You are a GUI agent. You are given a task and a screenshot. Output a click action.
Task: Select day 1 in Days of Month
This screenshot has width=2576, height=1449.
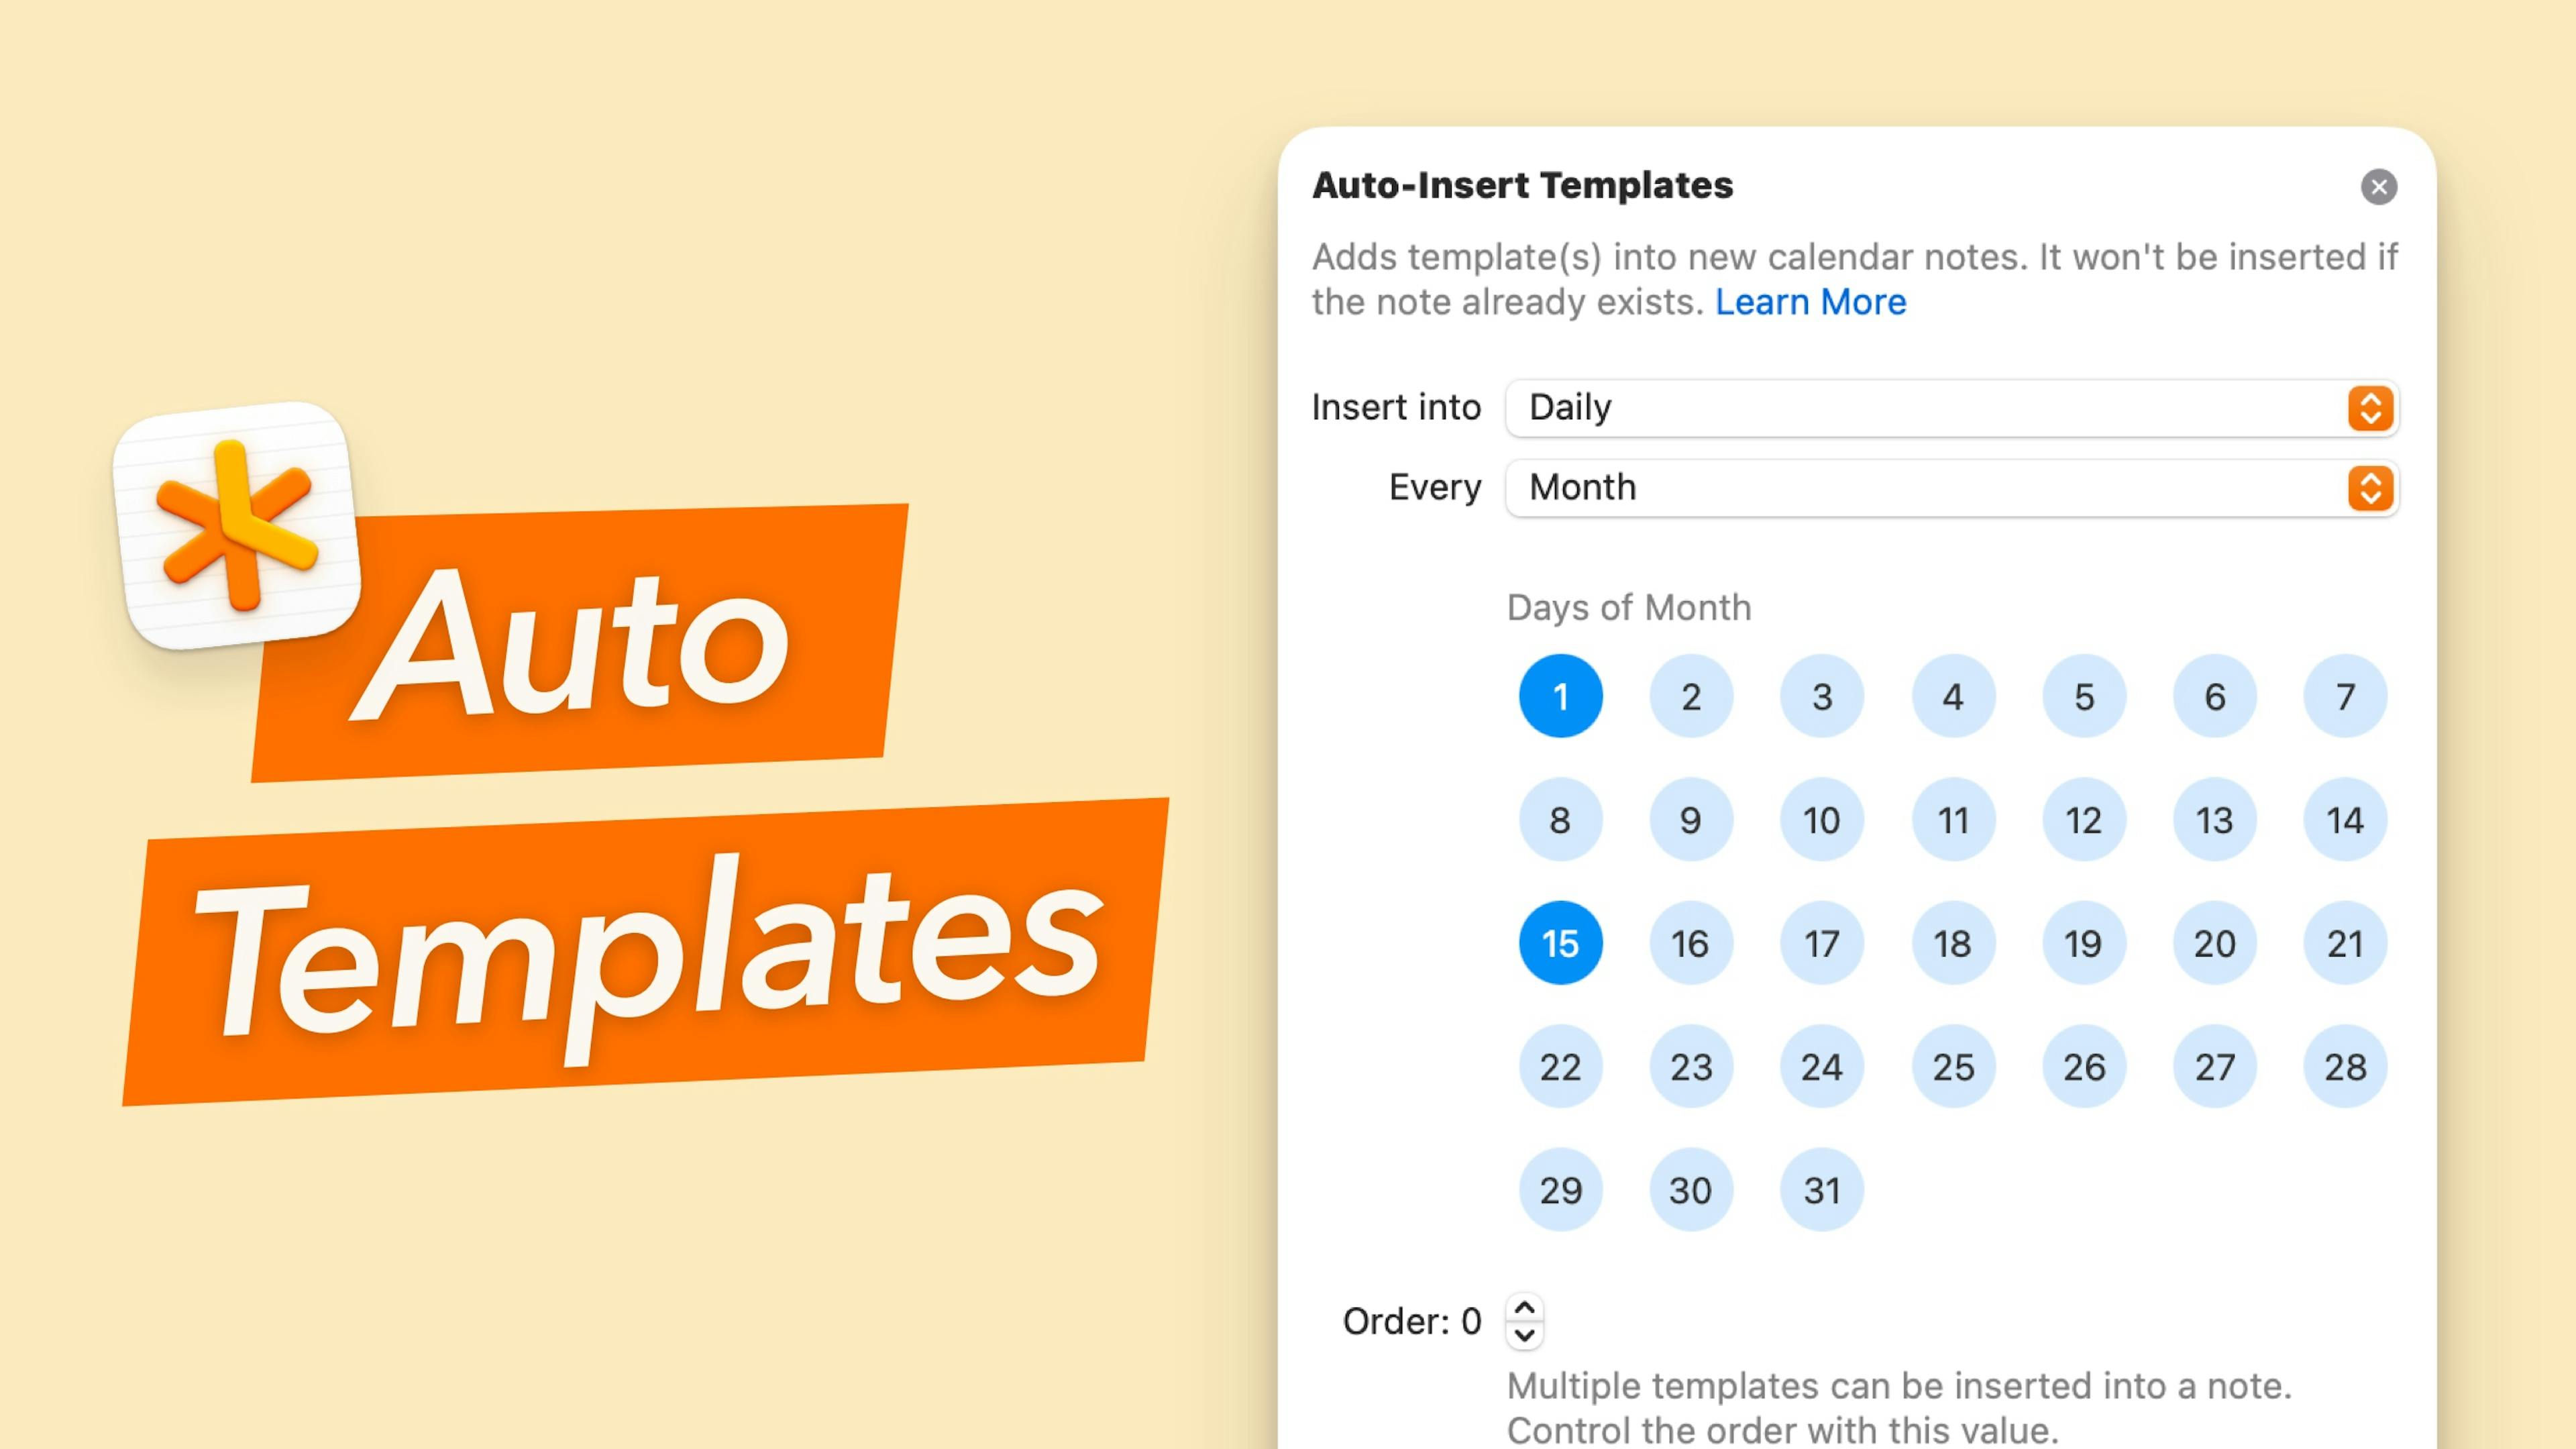(1559, 695)
